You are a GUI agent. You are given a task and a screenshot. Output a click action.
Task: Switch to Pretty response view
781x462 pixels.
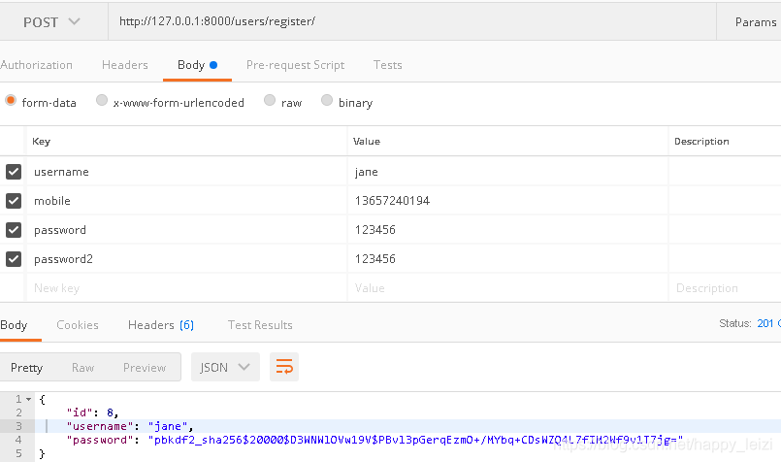click(x=27, y=367)
